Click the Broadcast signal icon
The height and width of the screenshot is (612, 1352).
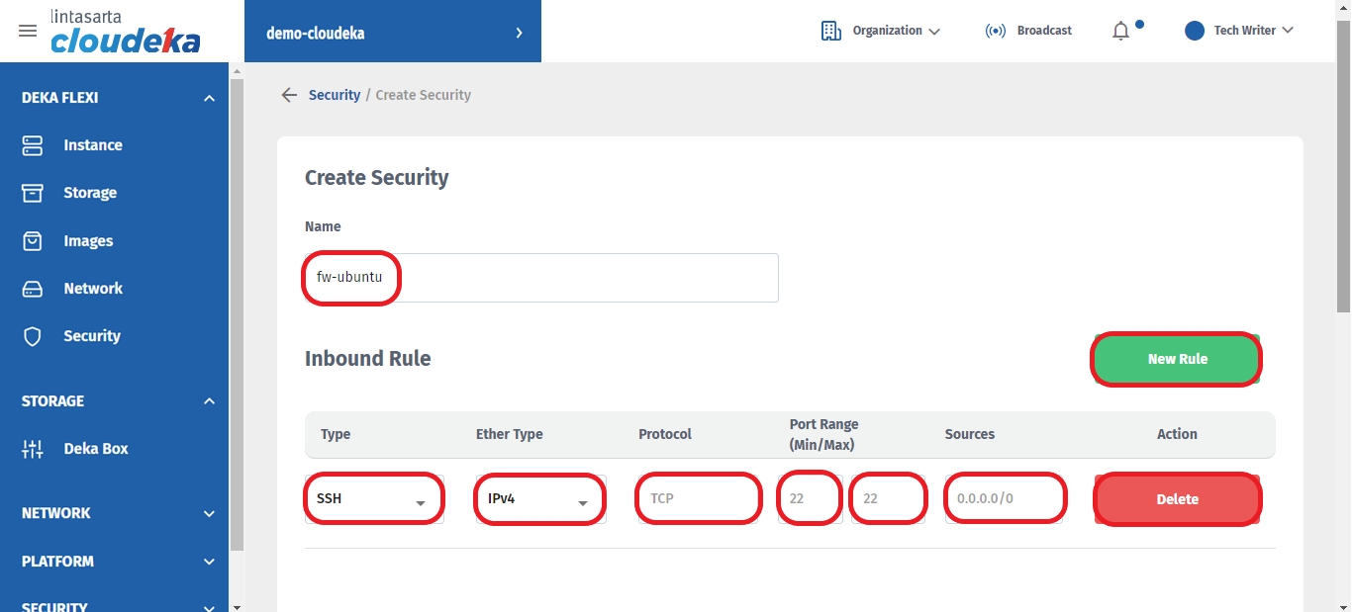click(995, 31)
